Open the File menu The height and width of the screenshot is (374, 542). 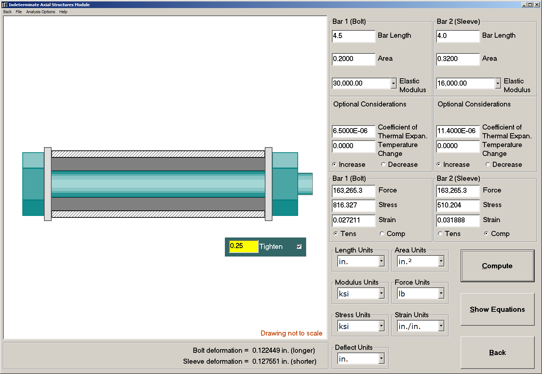click(x=19, y=12)
